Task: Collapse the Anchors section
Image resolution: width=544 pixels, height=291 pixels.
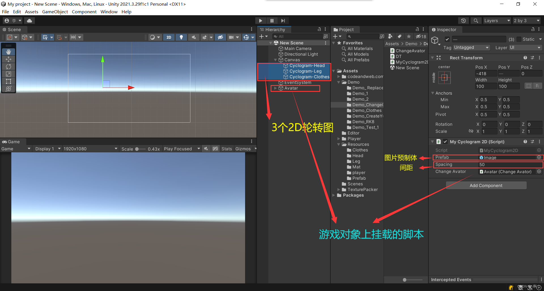Action: 433,93
